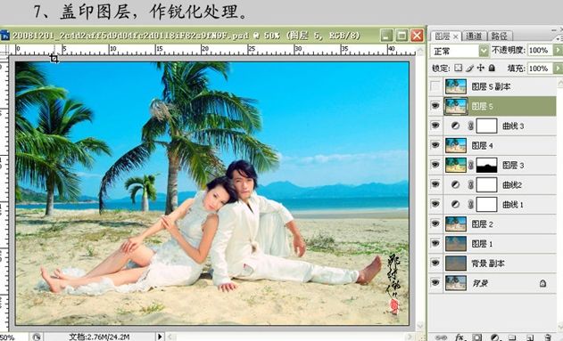Switch to the 图层 tab
This screenshot has width=563, height=341.
[x=443, y=37]
